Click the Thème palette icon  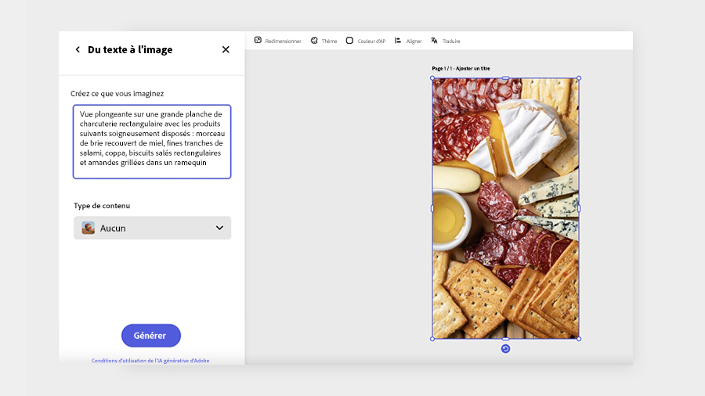pyautogui.click(x=314, y=41)
